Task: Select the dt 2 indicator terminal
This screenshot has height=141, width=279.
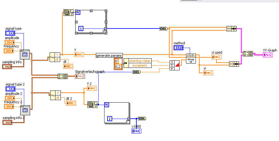Action: coord(71,103)
